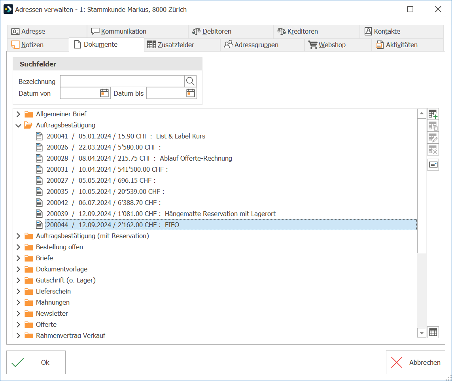Expand the Allgemeiner Brief folder
This screenshot has height=381, width=452.
pyautogui.click(x=19, y=114)
